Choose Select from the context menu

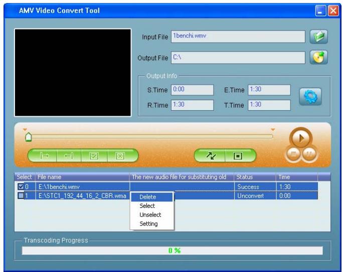[152, 205]
